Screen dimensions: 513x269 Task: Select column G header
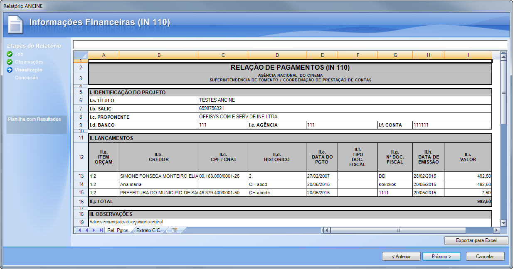point(395,55)
